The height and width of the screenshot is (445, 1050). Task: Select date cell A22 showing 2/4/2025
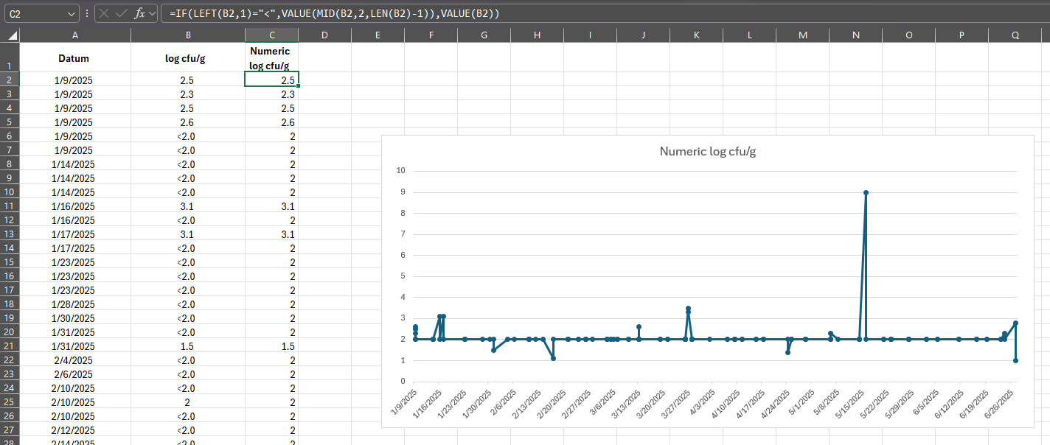[75, 360]
